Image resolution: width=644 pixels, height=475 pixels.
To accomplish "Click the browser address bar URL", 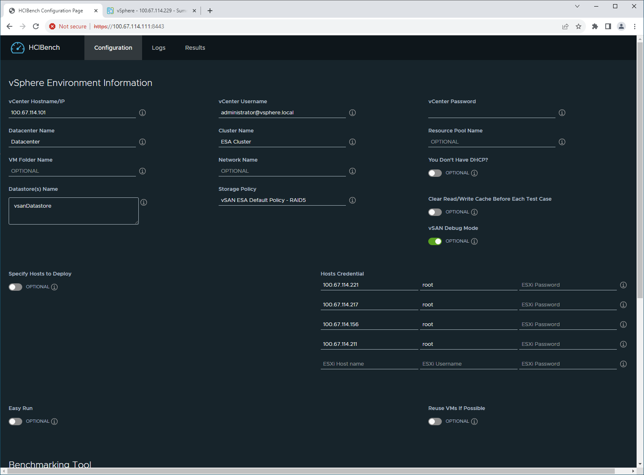I will coord(129,26).
